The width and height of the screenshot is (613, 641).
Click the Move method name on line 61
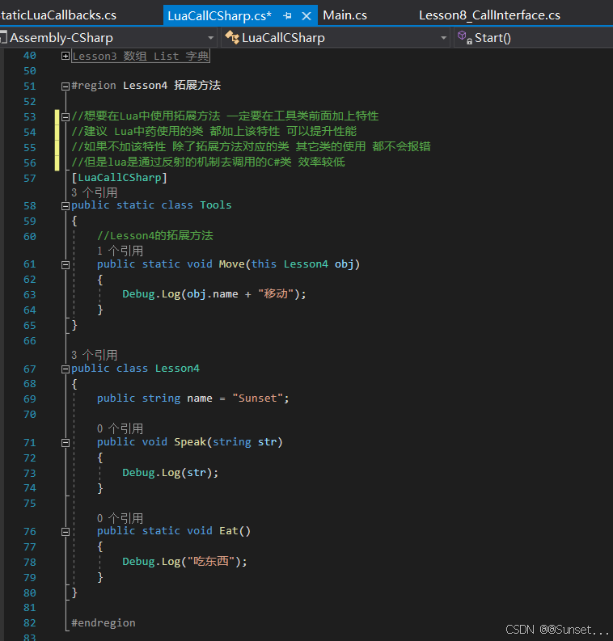[231, 264]
